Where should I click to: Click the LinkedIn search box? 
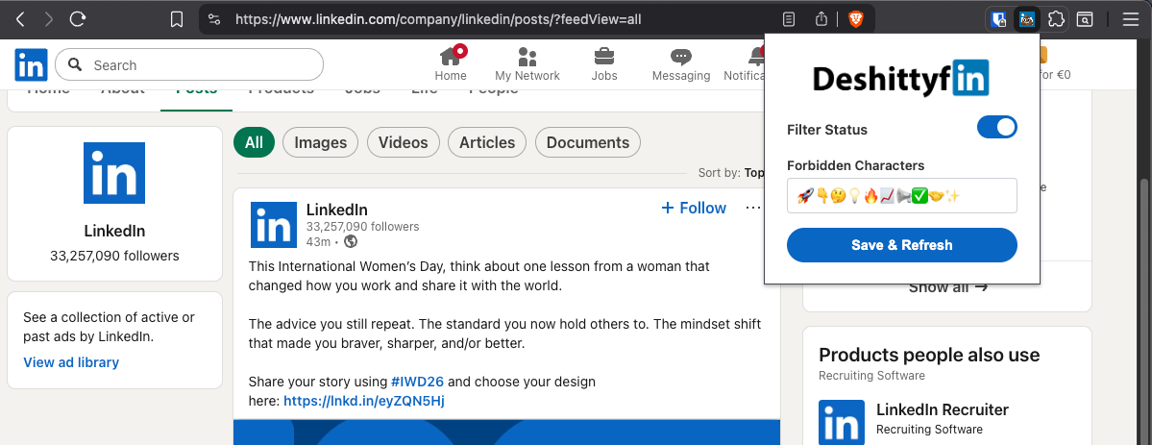(x=189, y=65)
